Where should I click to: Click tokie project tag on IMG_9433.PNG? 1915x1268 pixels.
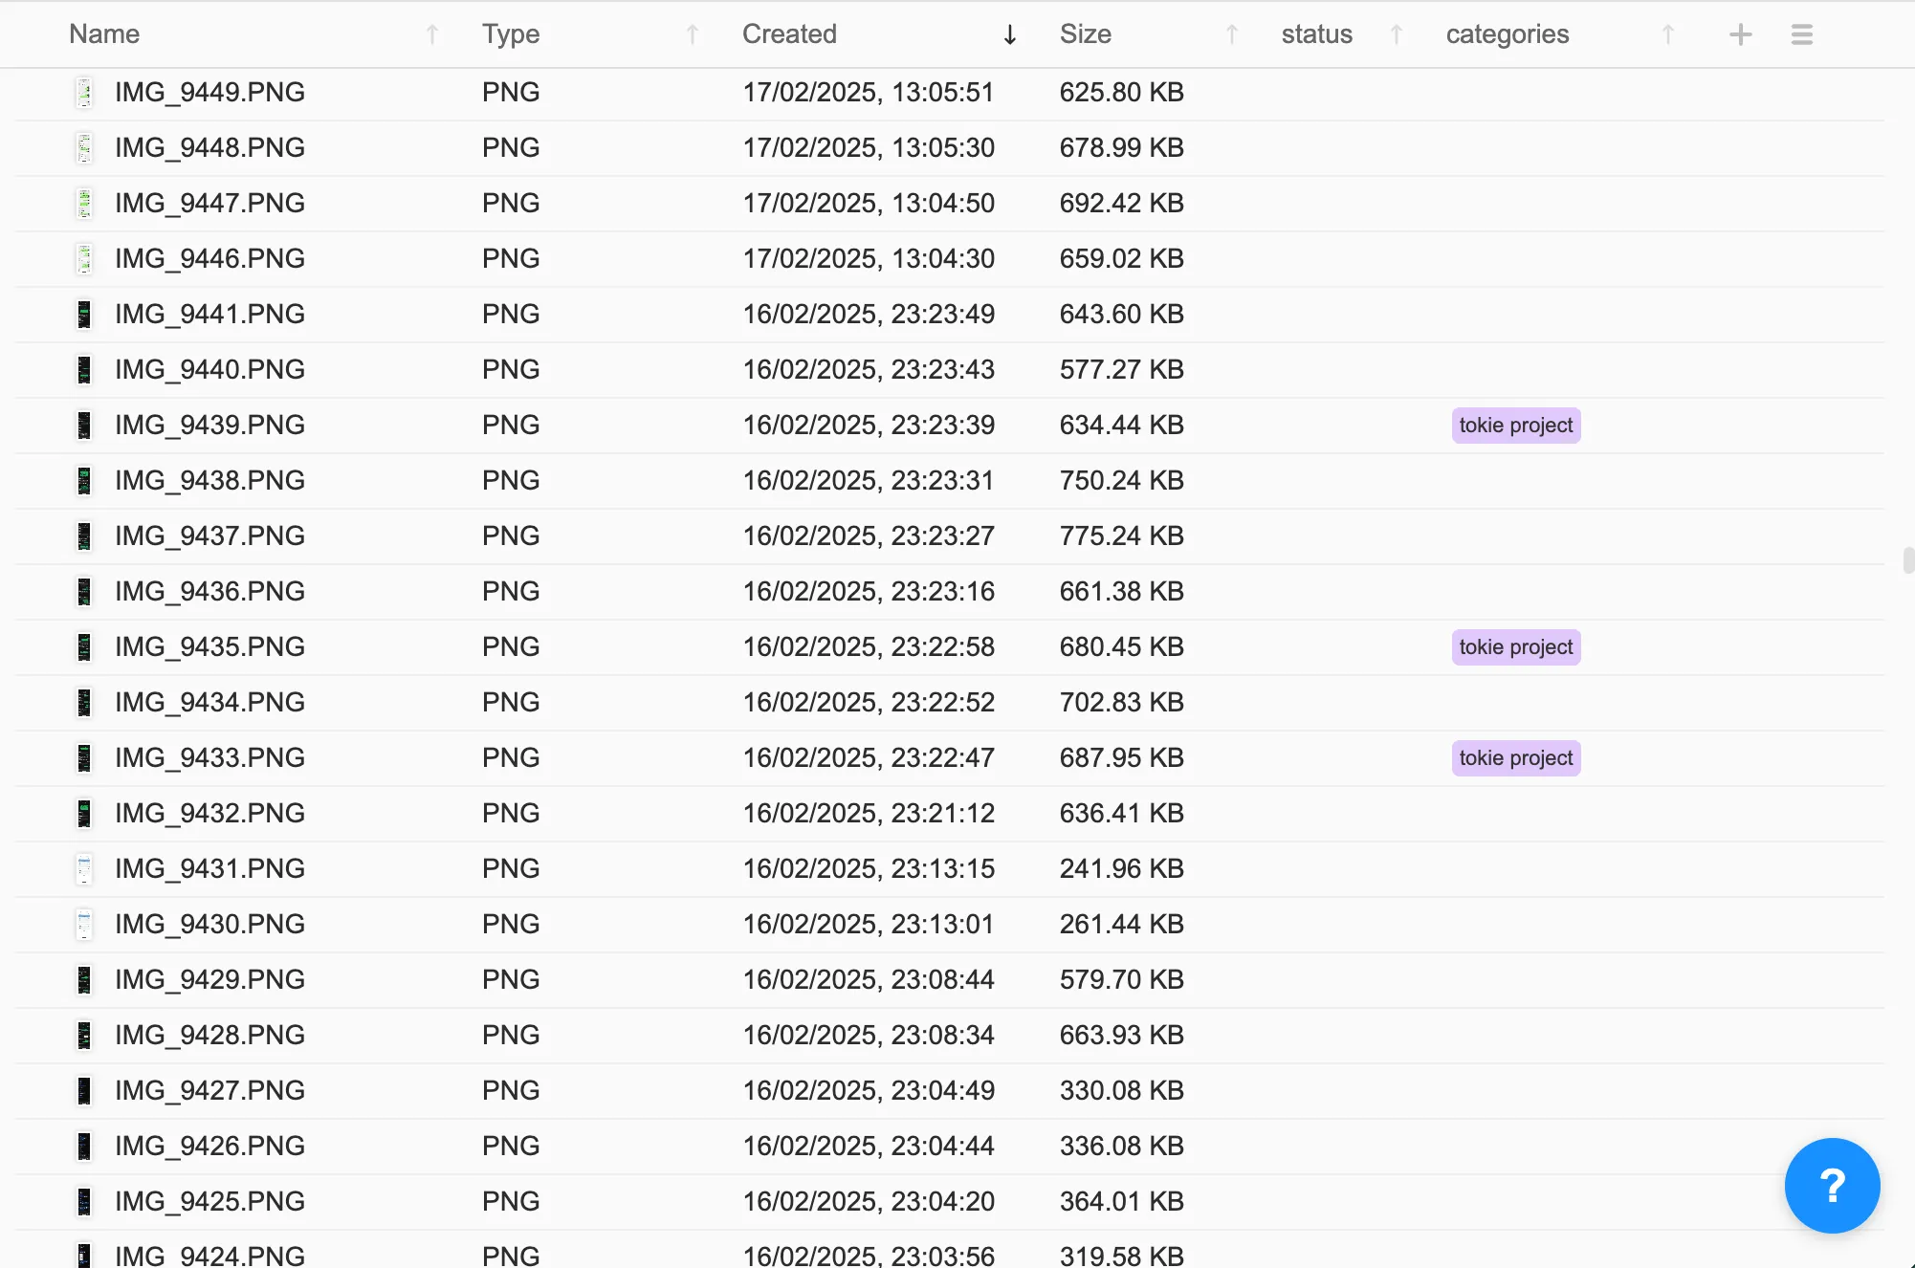click(1515, 758)
